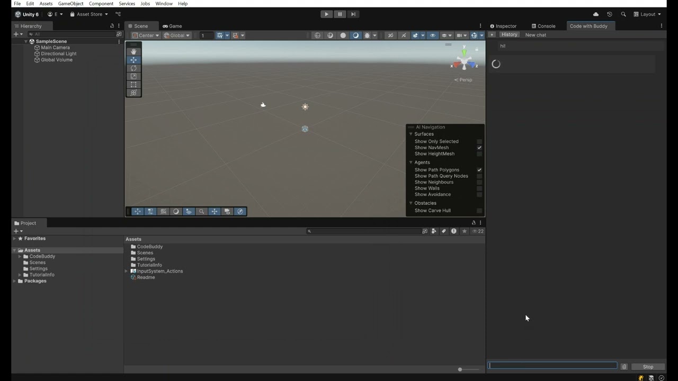Viewport: 678px width, 381px height.
Task: Click the Step frame button
Action: click(353, 14)
